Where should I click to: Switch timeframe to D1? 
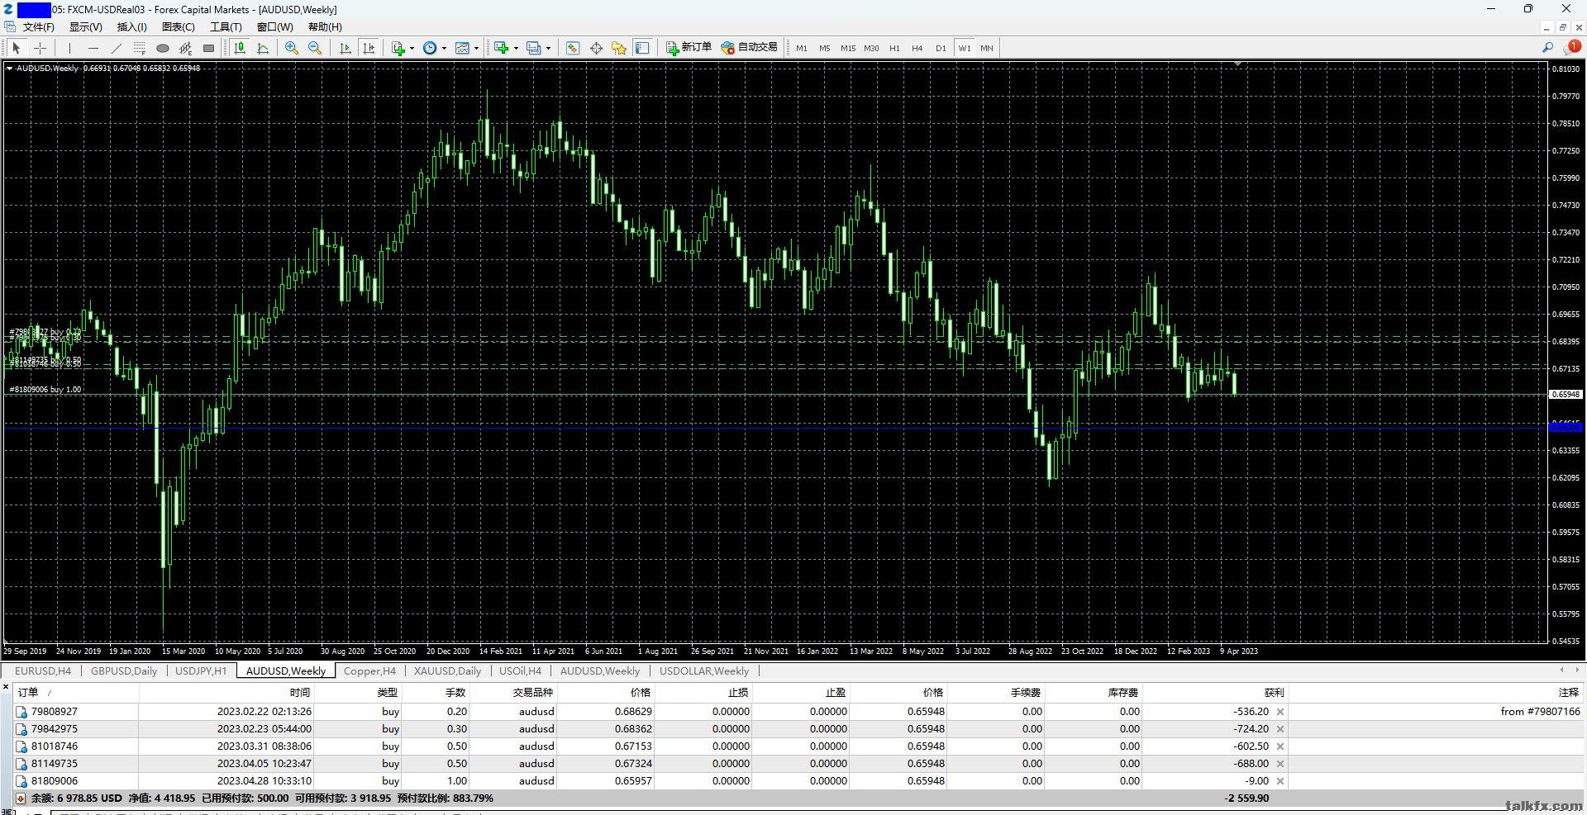click(x=941, y=48)
